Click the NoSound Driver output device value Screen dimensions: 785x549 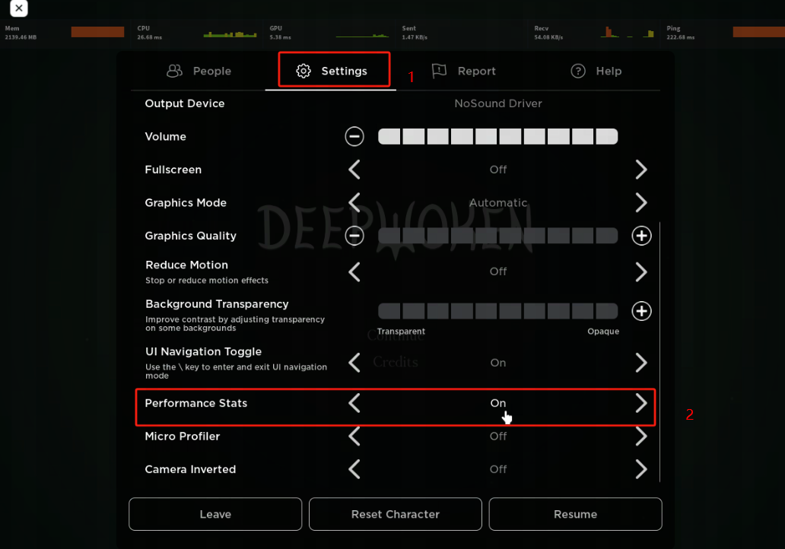point(498,103)
